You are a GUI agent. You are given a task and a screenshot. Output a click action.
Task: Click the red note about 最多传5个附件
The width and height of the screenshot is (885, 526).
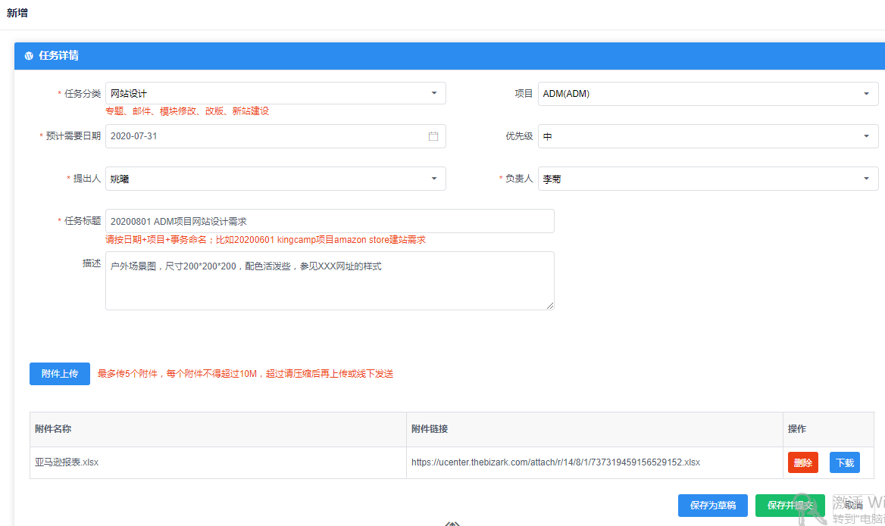[x=245, y=374]
